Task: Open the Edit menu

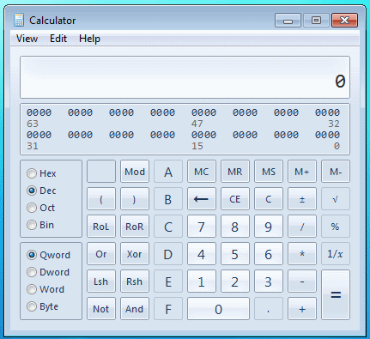Action: pos(58,39)
